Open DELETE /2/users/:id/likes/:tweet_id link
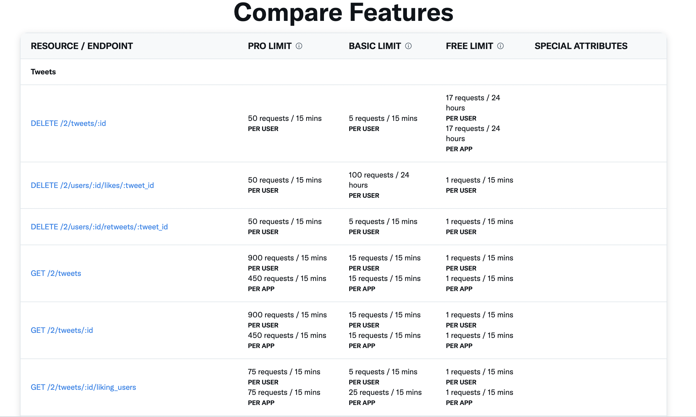Screen dimensions: 696x417 [x=92, y=185]
